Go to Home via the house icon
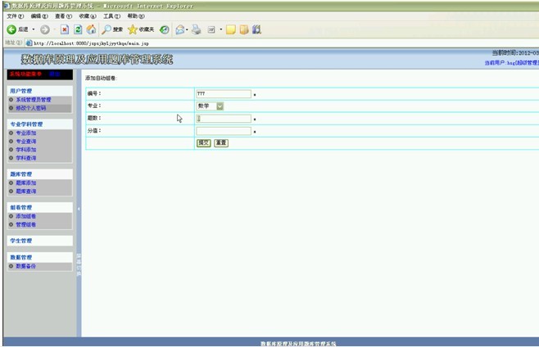This screenshot has height=347, width=539. tap(91, 29)
